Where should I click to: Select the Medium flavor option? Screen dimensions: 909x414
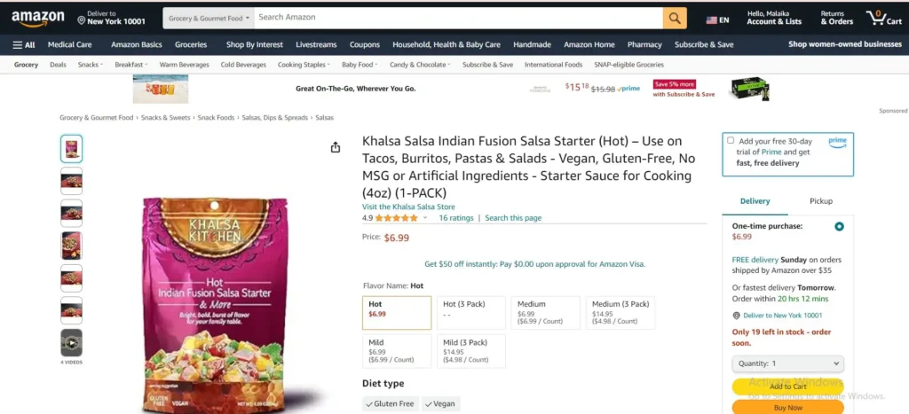point(546,313)
